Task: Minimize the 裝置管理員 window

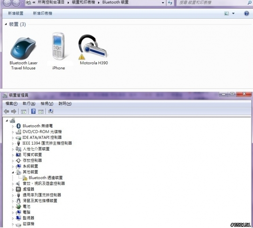Action: 223,94
